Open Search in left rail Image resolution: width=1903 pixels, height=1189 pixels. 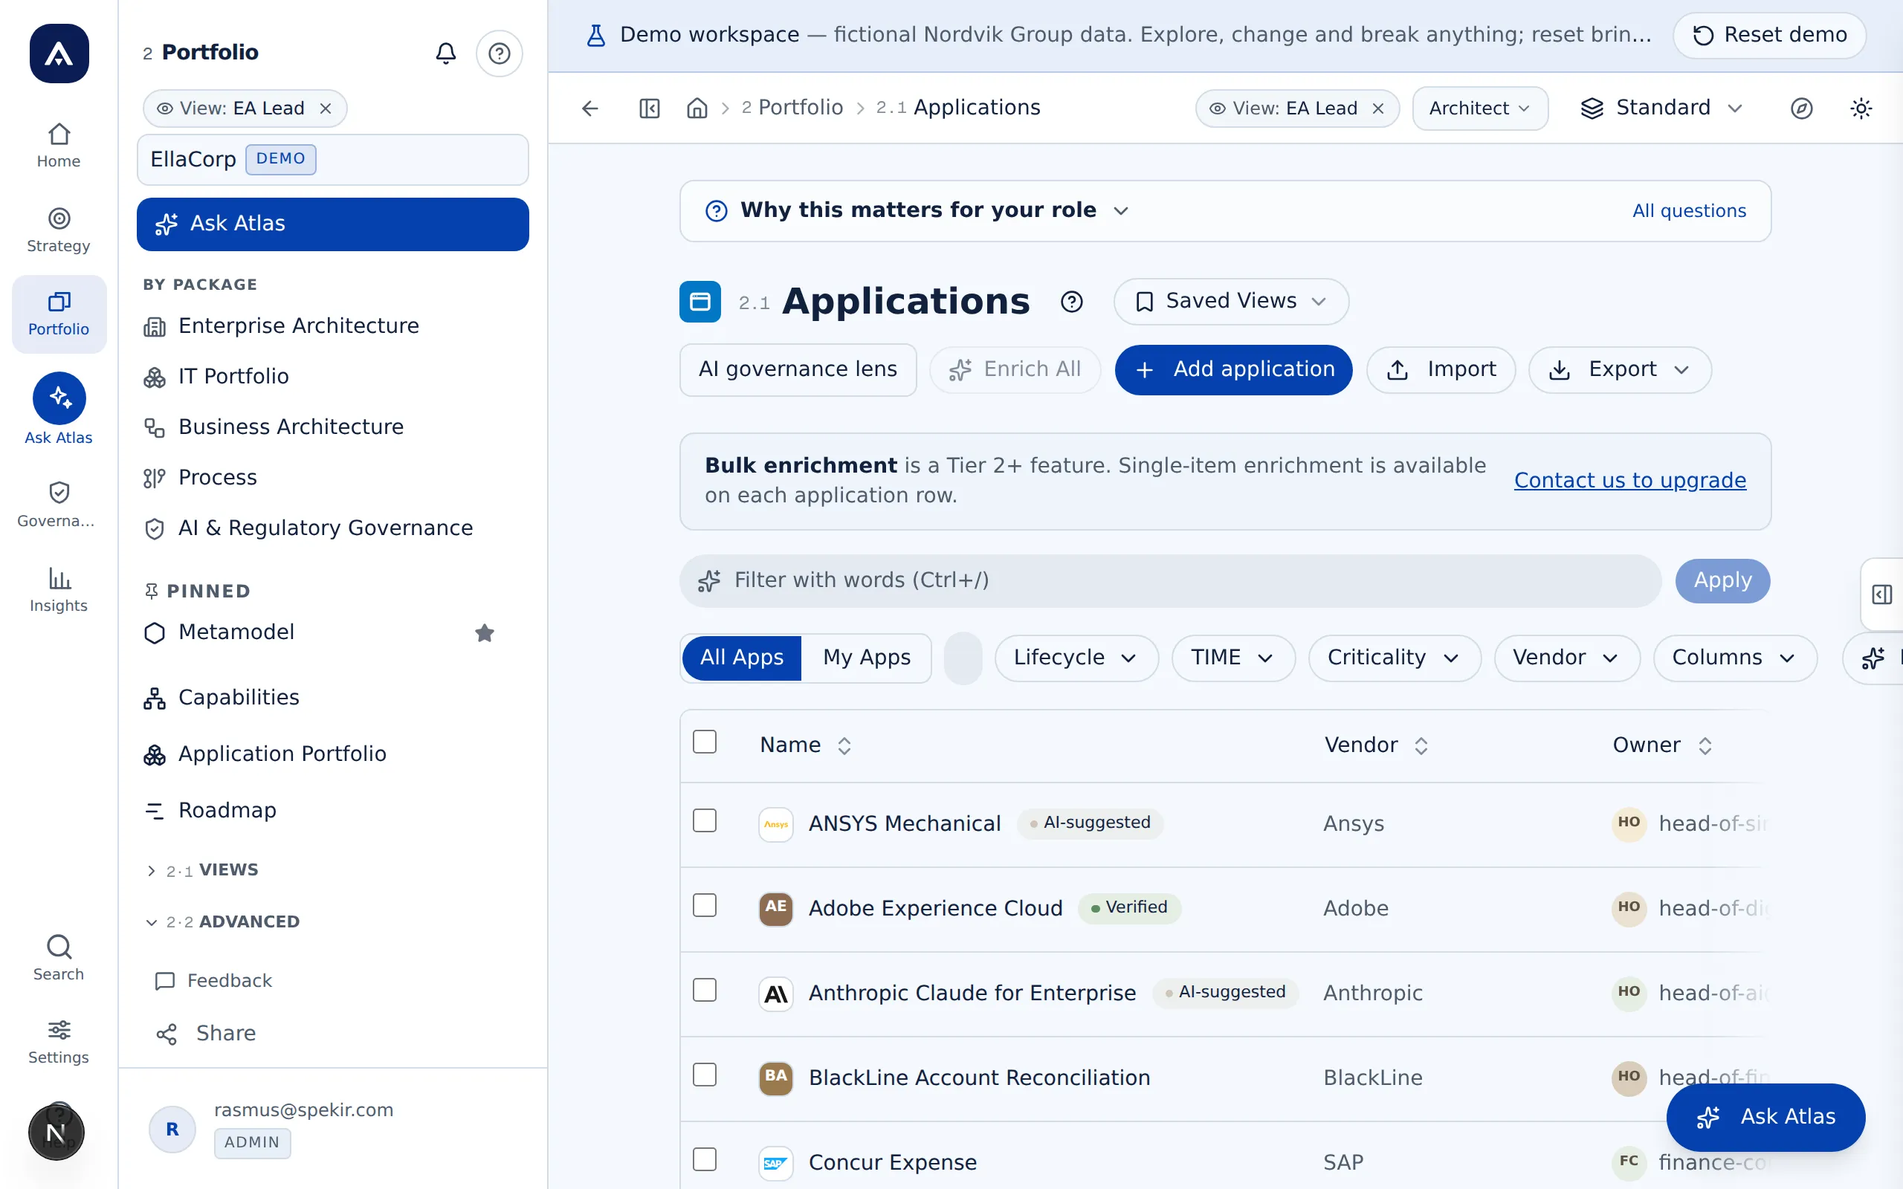(x=59, y=958)
